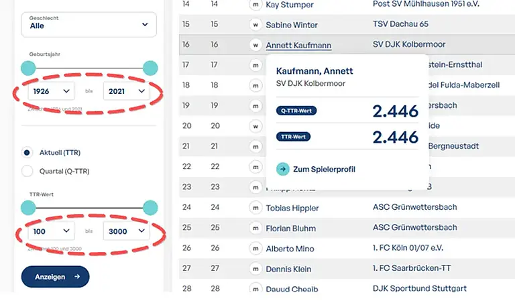Viewport: 515px width, 303px height.
Task: Open the birth year end dropdown 2021
Action: 127,91
